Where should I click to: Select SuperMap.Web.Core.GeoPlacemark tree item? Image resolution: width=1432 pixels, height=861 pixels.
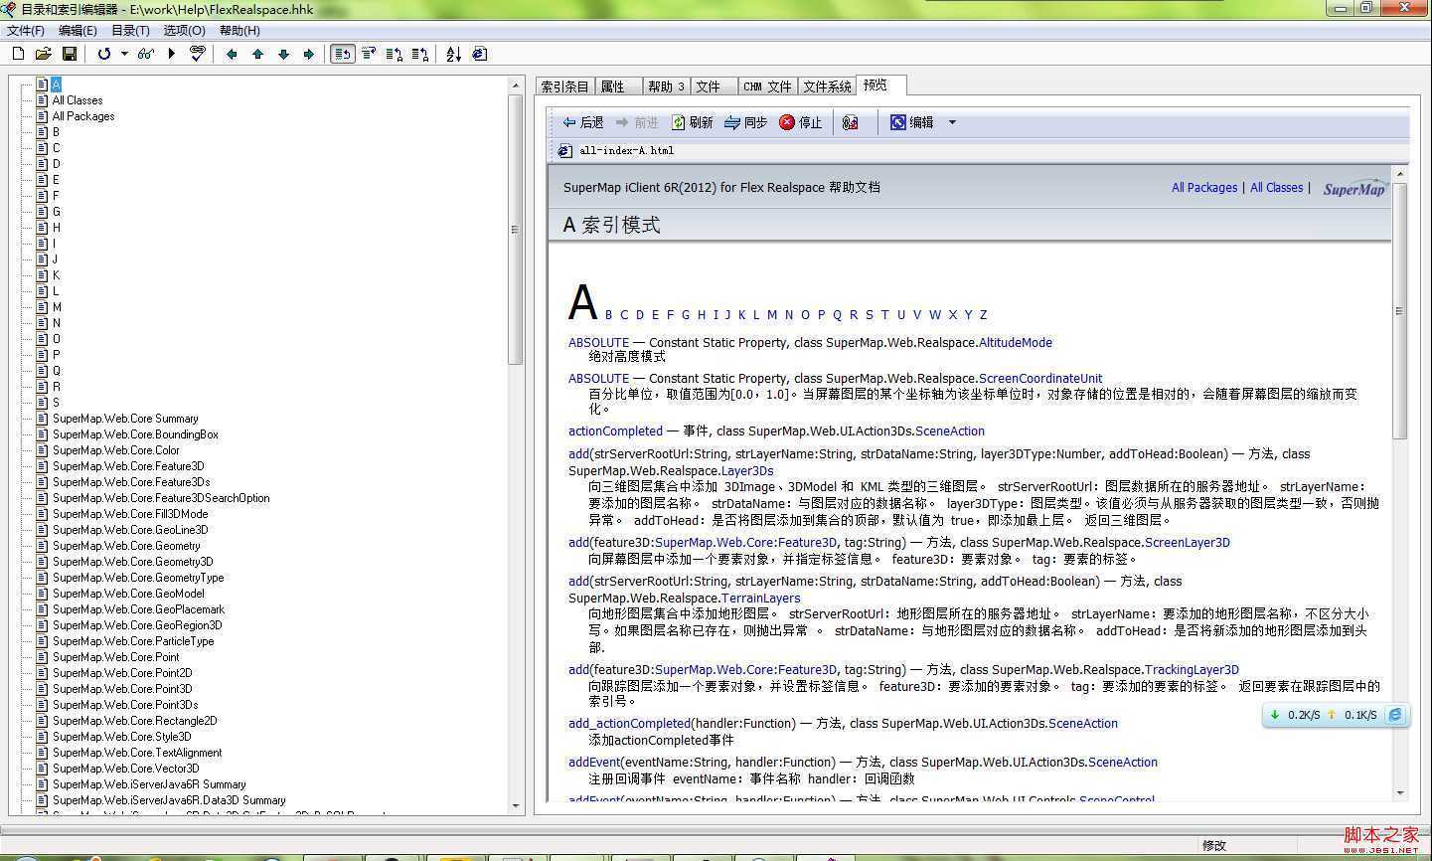tap(138, 609)
